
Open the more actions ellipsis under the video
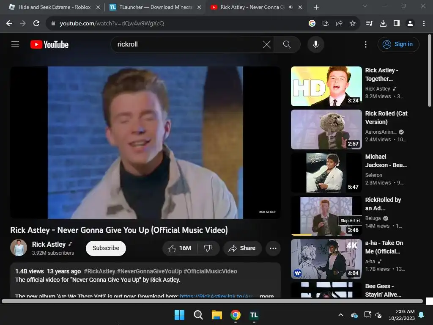[273, 248]
